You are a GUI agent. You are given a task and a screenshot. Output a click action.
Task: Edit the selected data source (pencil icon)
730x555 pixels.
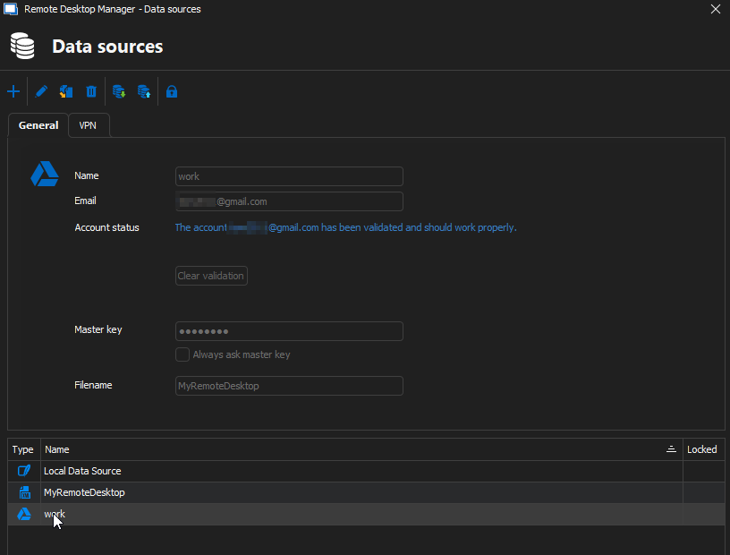[41, 91]
